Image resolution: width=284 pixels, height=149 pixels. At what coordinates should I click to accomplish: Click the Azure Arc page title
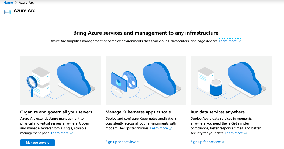pyautogui.click(x=24, y=10)
